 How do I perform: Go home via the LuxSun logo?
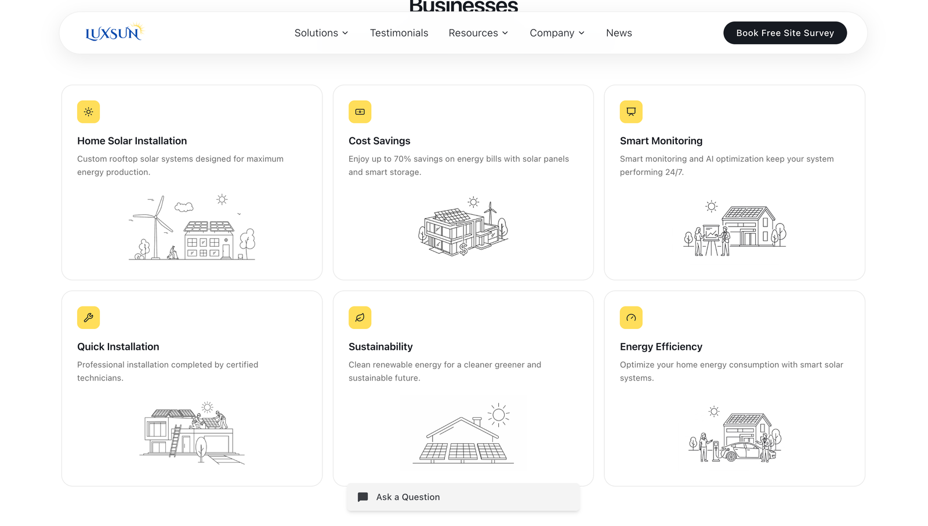[x=114, y=32]
